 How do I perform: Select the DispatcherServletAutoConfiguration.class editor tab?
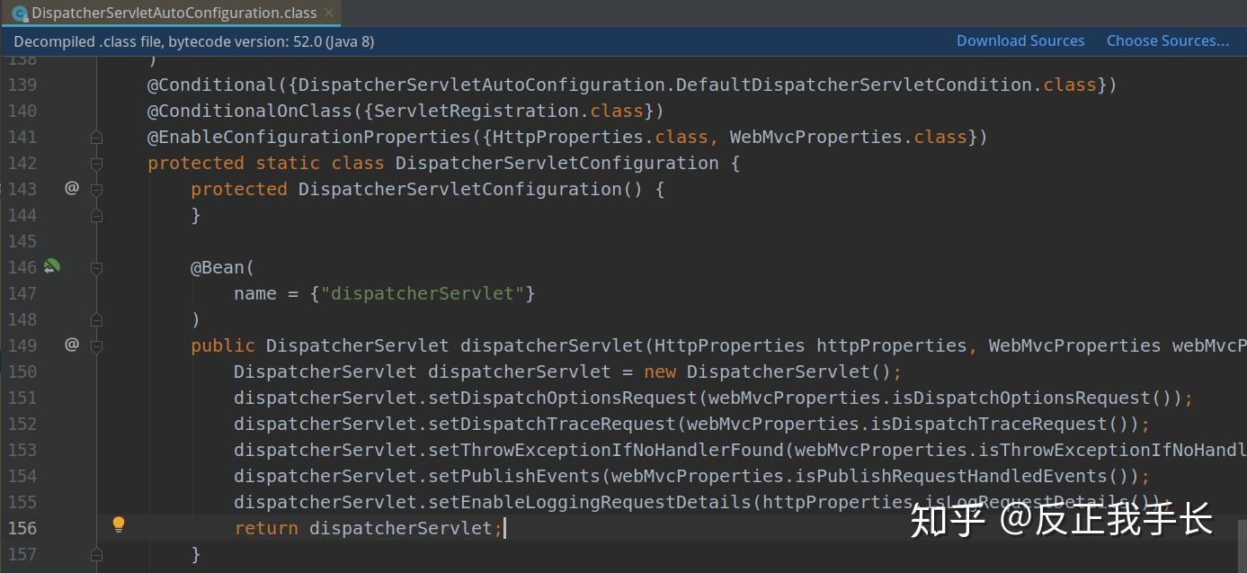tap(171, 13)
